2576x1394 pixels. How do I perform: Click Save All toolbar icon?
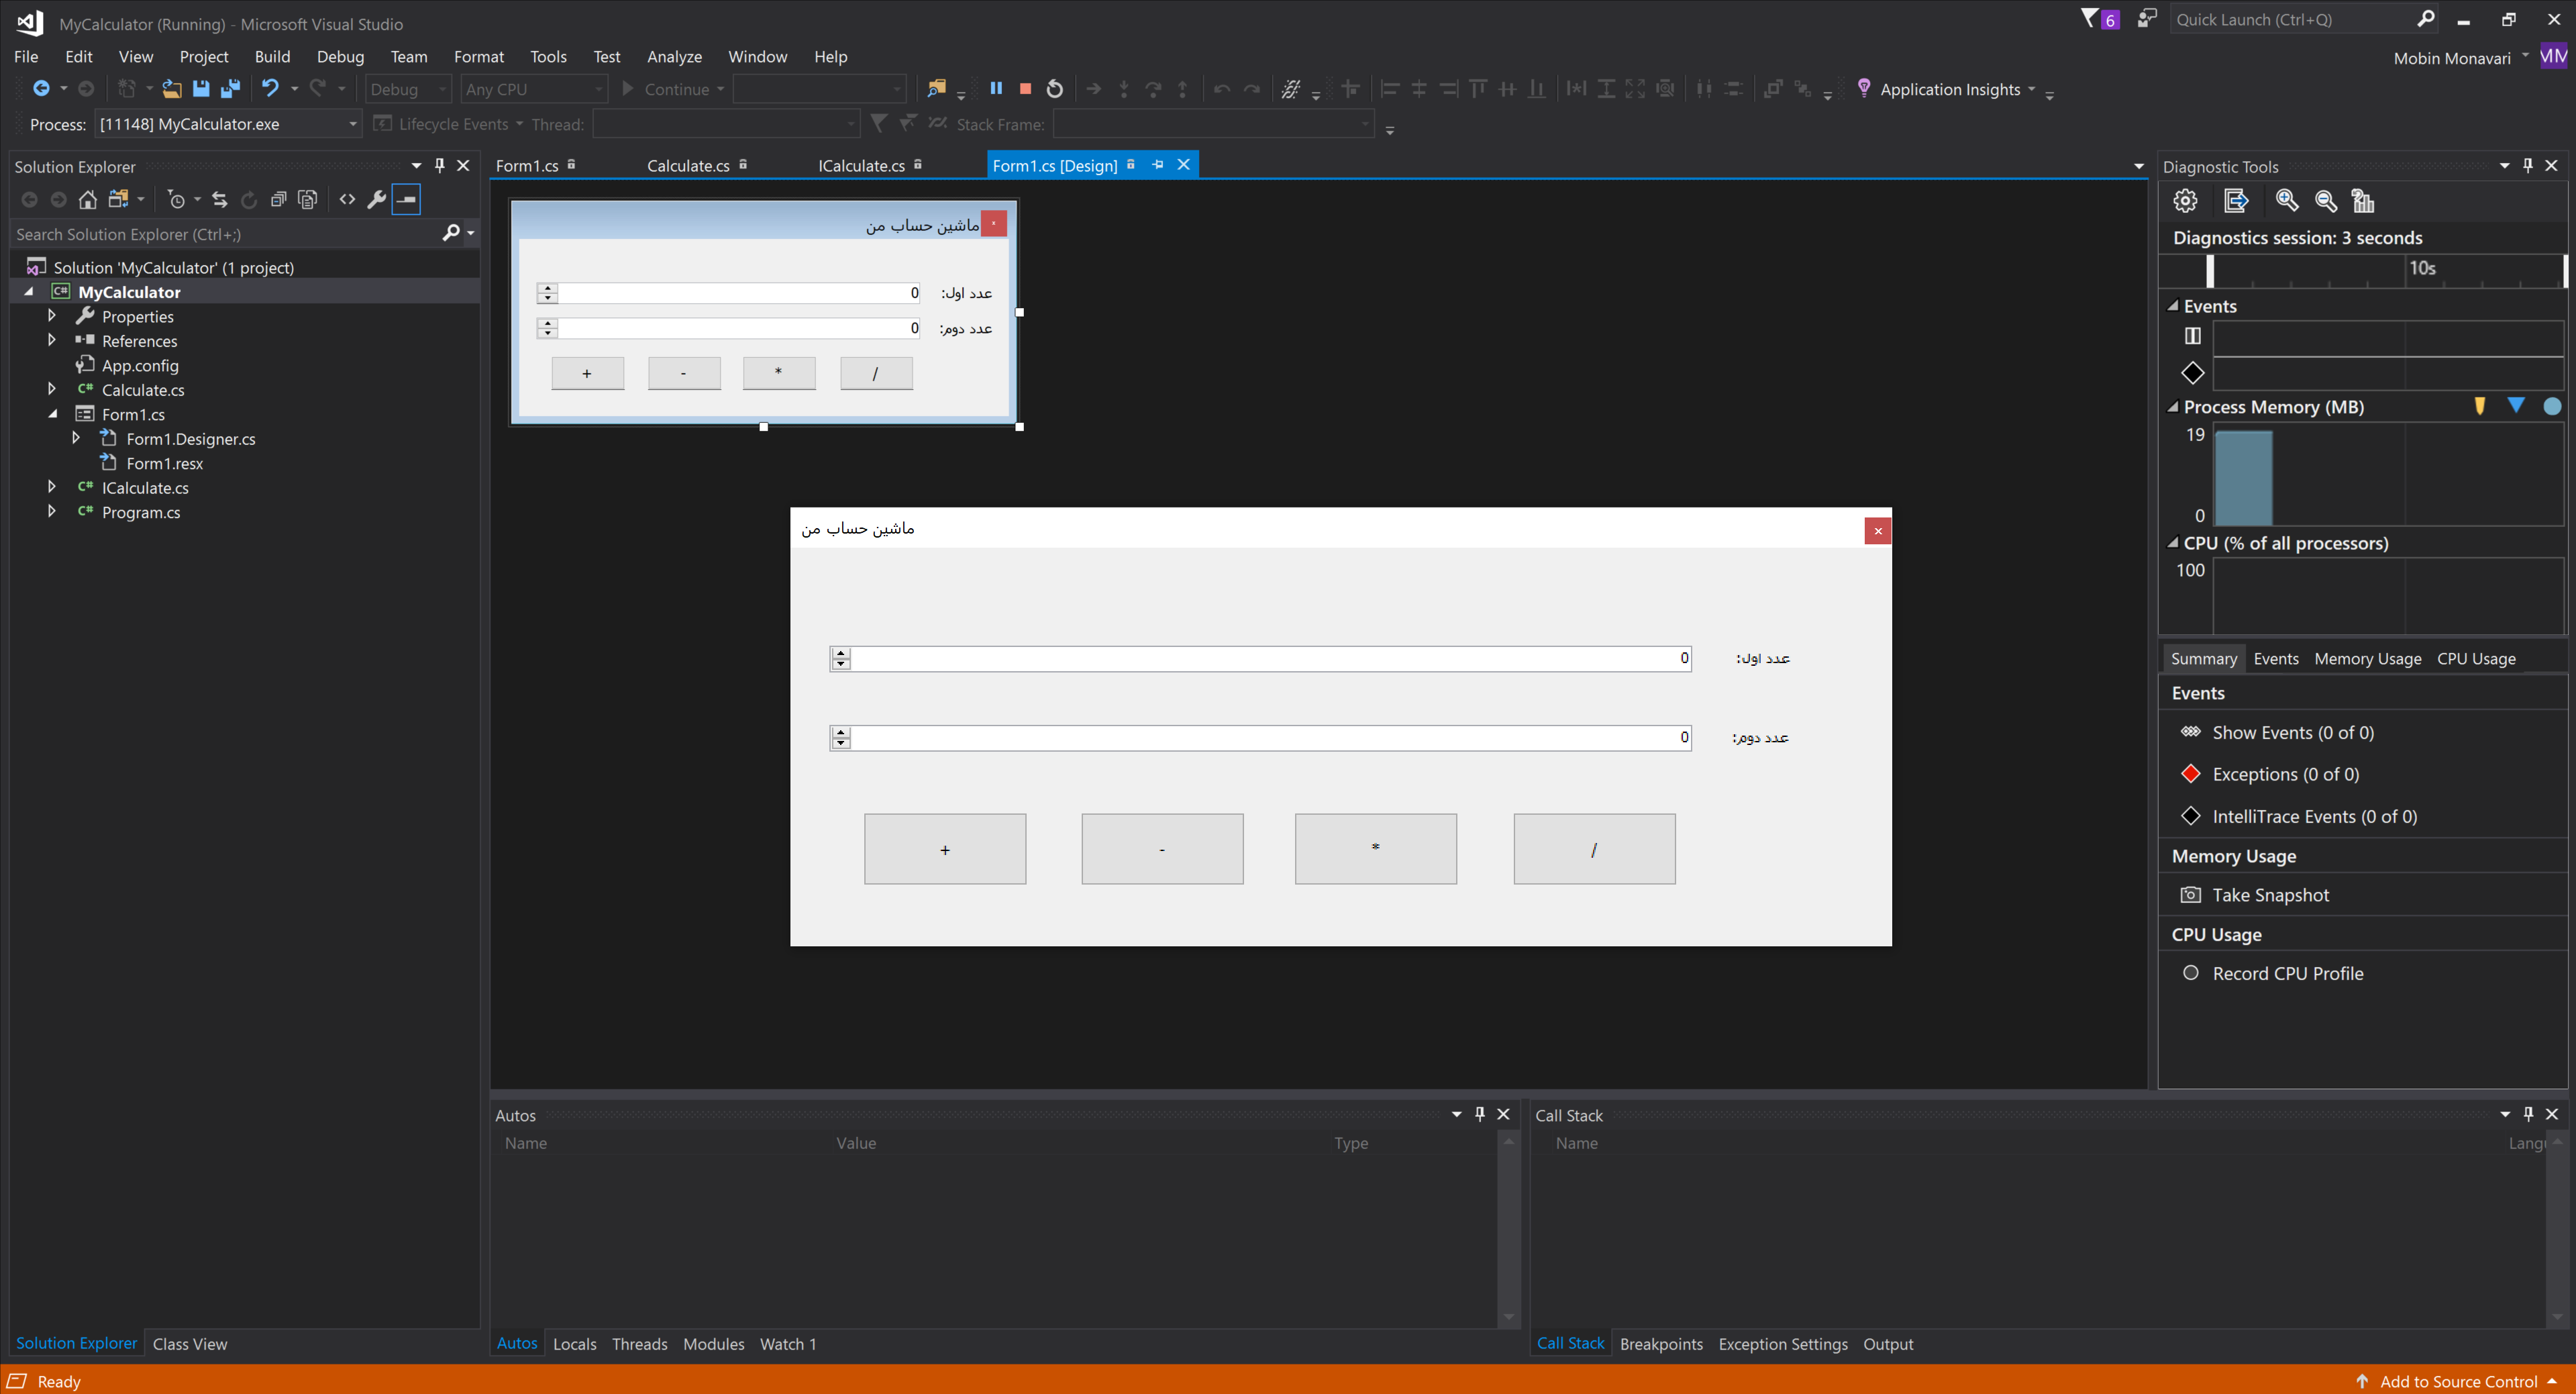[x=230, y=89]
